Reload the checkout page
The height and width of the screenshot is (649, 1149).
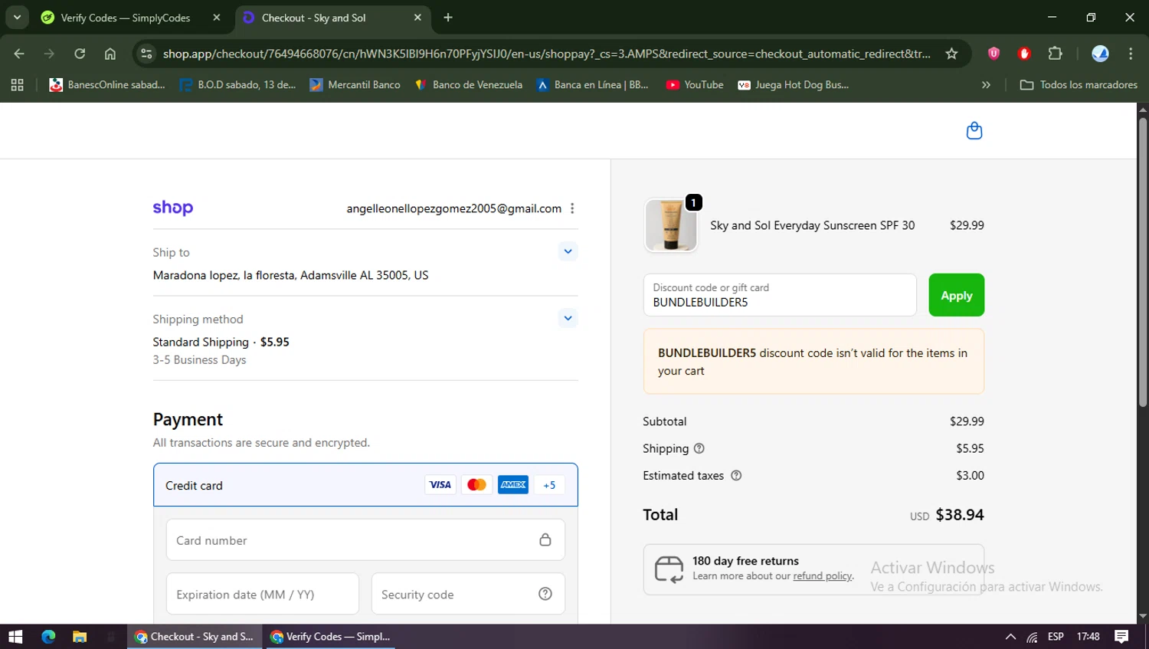[80, 54]
